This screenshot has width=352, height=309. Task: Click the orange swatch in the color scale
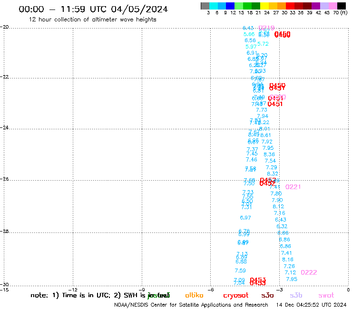pyautogui.click(x=281, y=6)
